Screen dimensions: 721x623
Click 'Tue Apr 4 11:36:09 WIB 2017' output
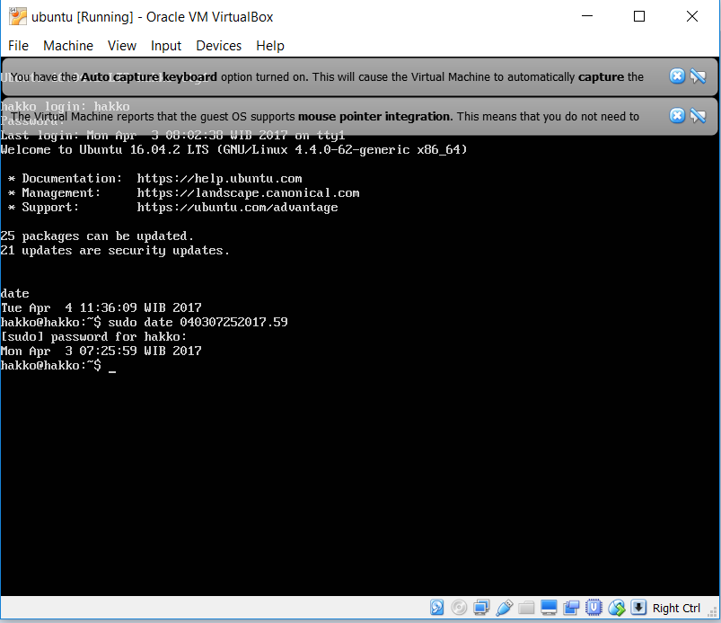point(101,307)
